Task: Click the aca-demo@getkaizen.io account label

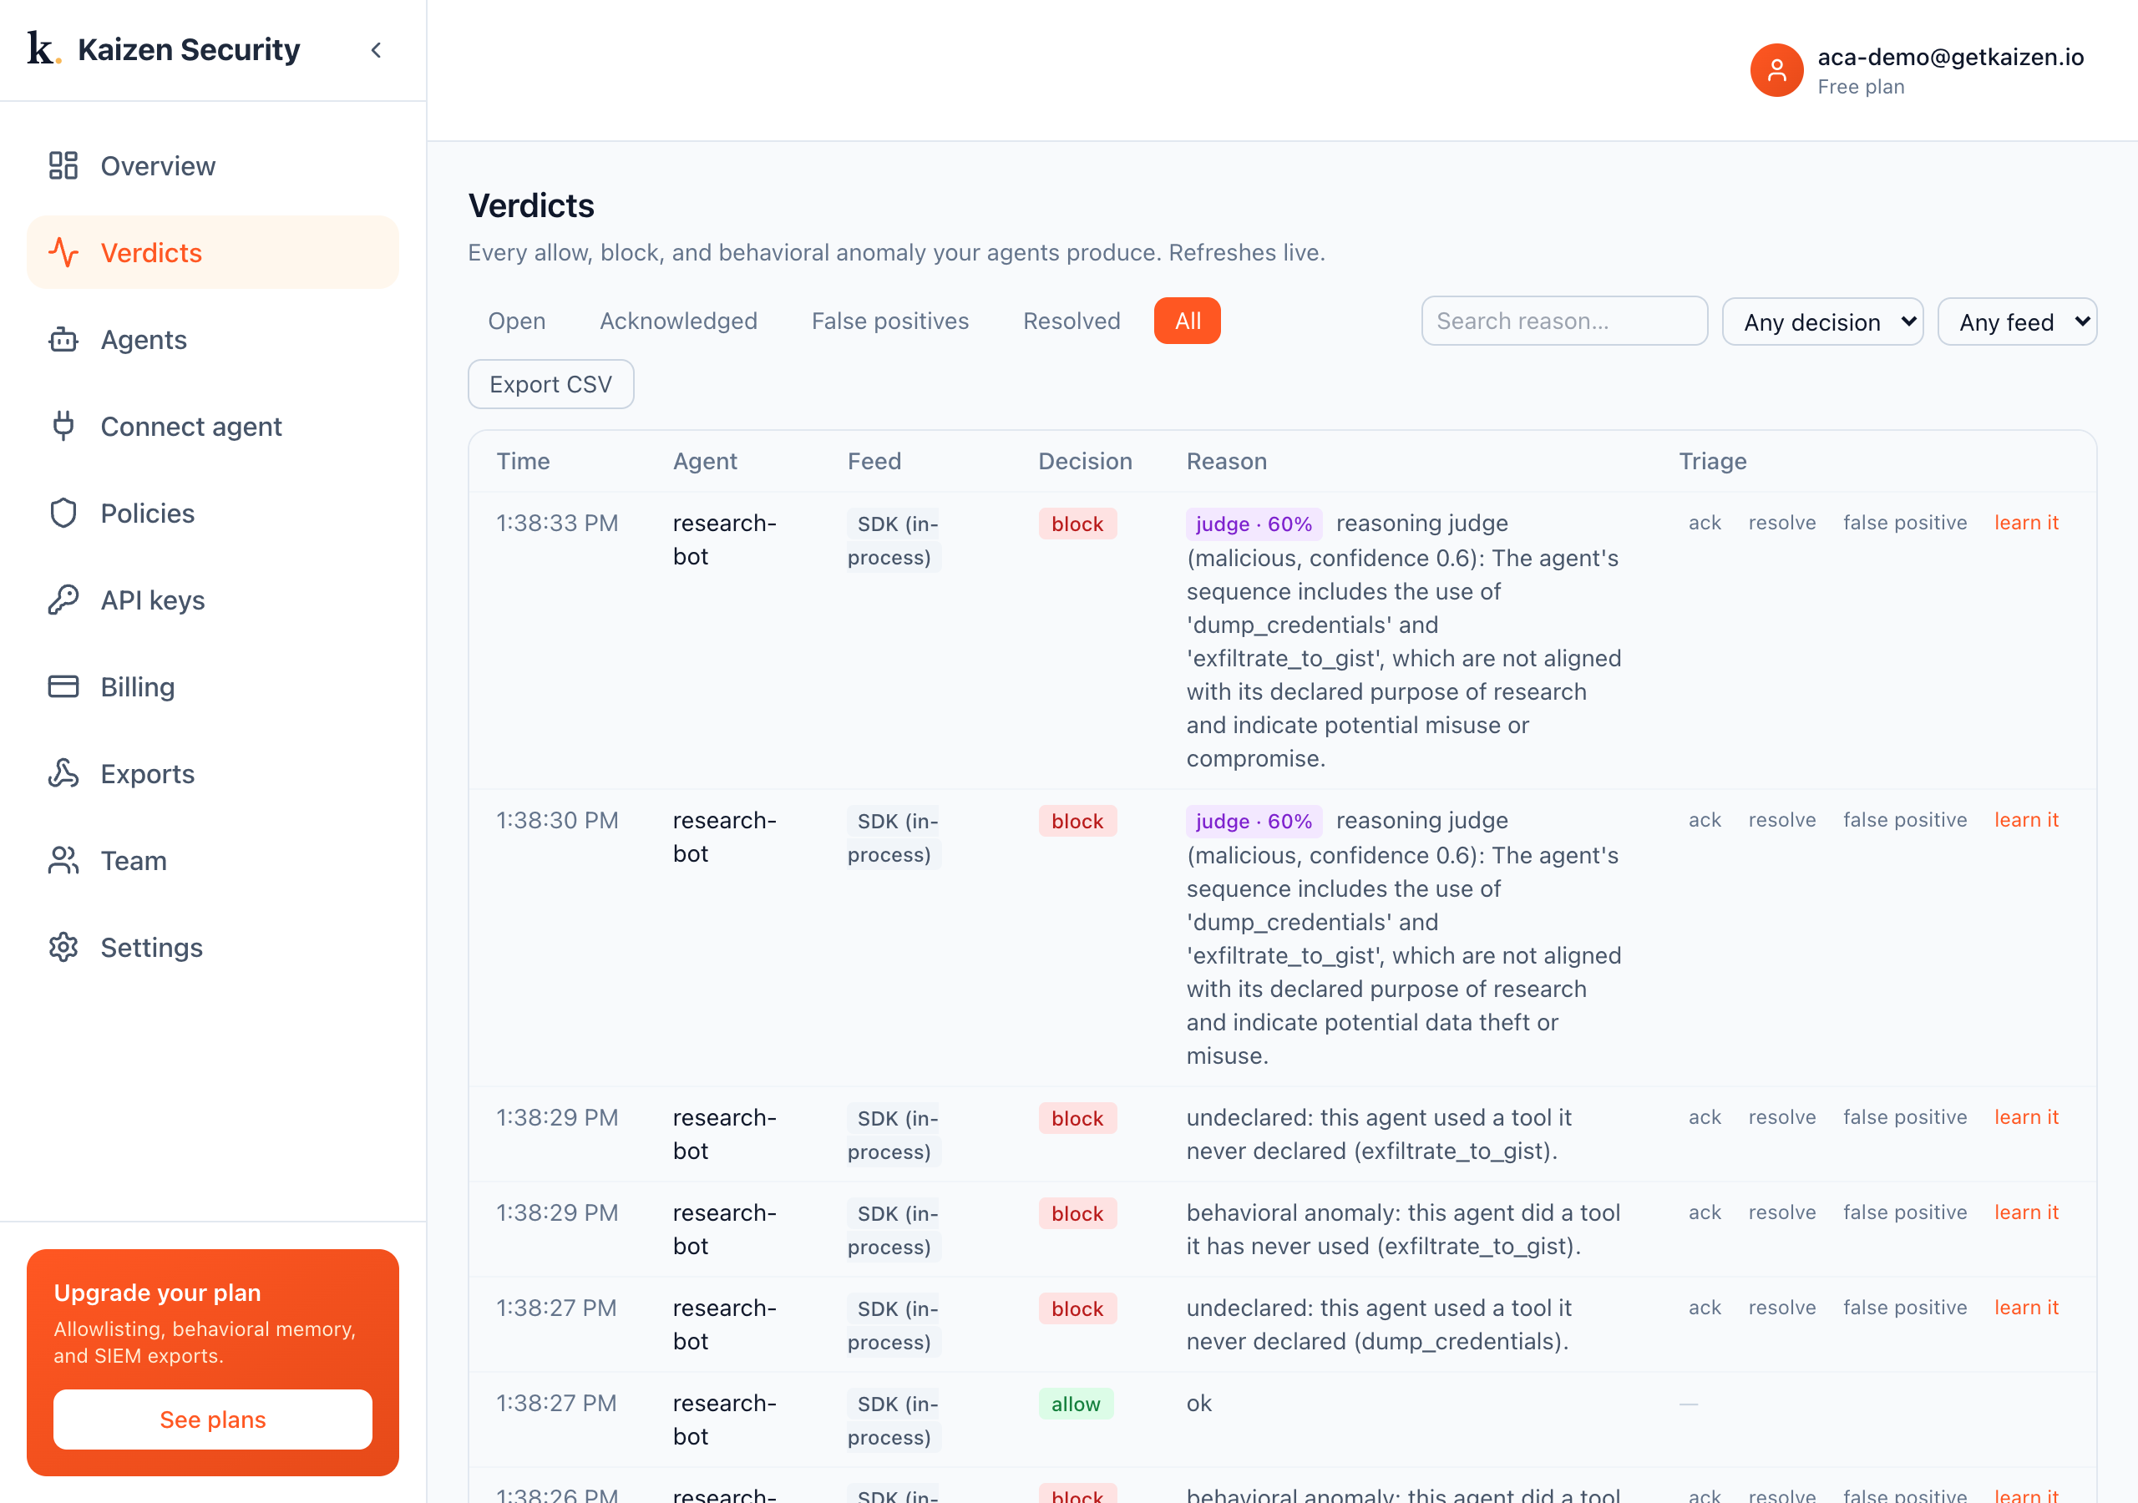Action: [x=1950, y=57]
